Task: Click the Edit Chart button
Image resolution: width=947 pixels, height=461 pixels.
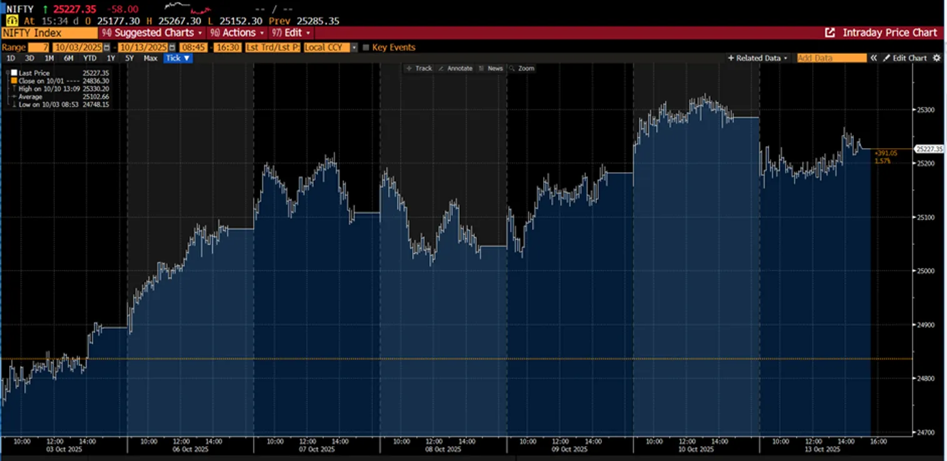Action: (x=904, y=58)
